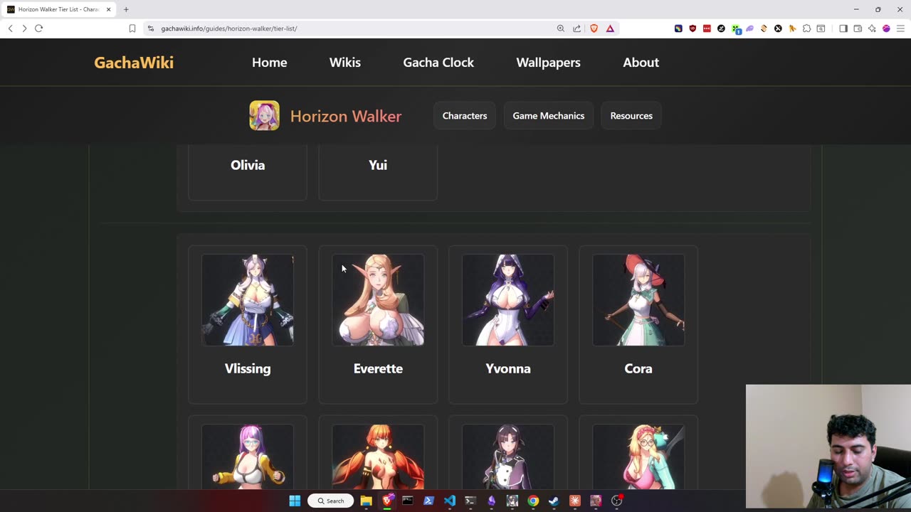Open Visual Studio Code from taskbar
This screenshot has width=911, height=512.
450,501
